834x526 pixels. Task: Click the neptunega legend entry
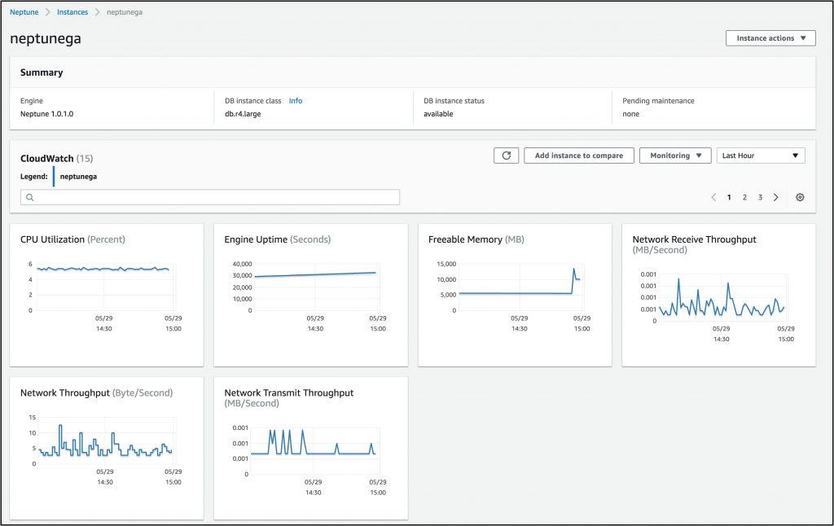78,177
